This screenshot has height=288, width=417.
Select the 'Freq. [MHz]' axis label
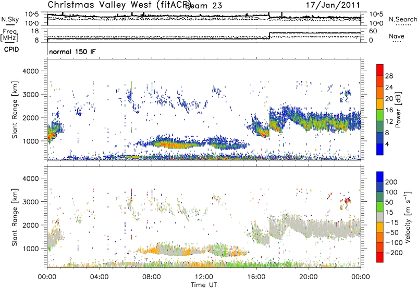(x=9, y=35)
